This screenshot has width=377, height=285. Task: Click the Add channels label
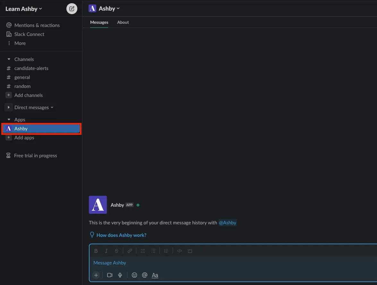pos(28,95)
